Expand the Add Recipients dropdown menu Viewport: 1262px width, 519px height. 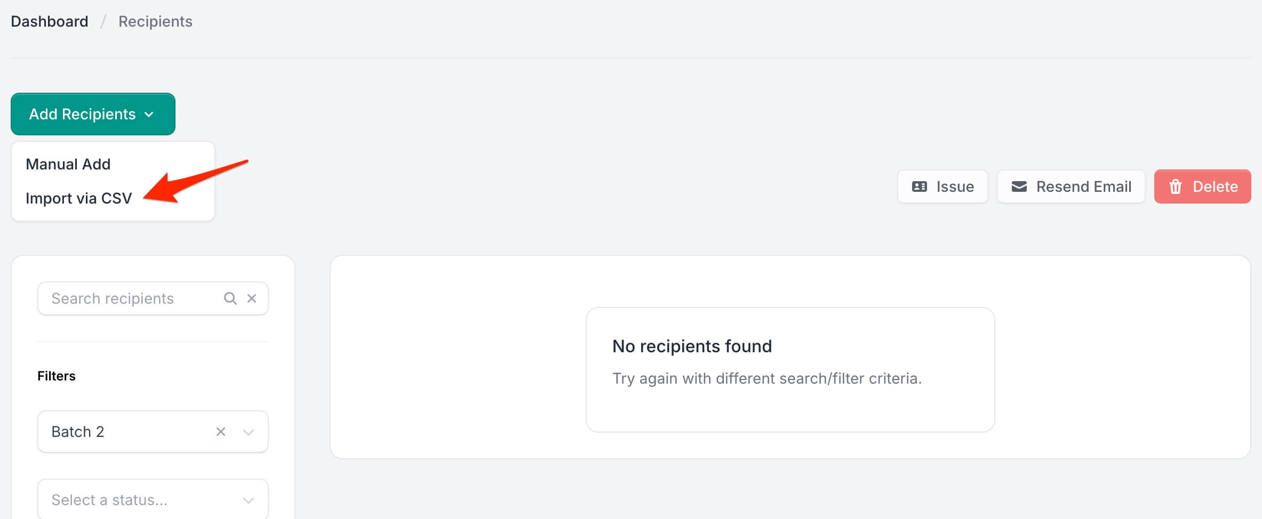[x=92, y=114]
